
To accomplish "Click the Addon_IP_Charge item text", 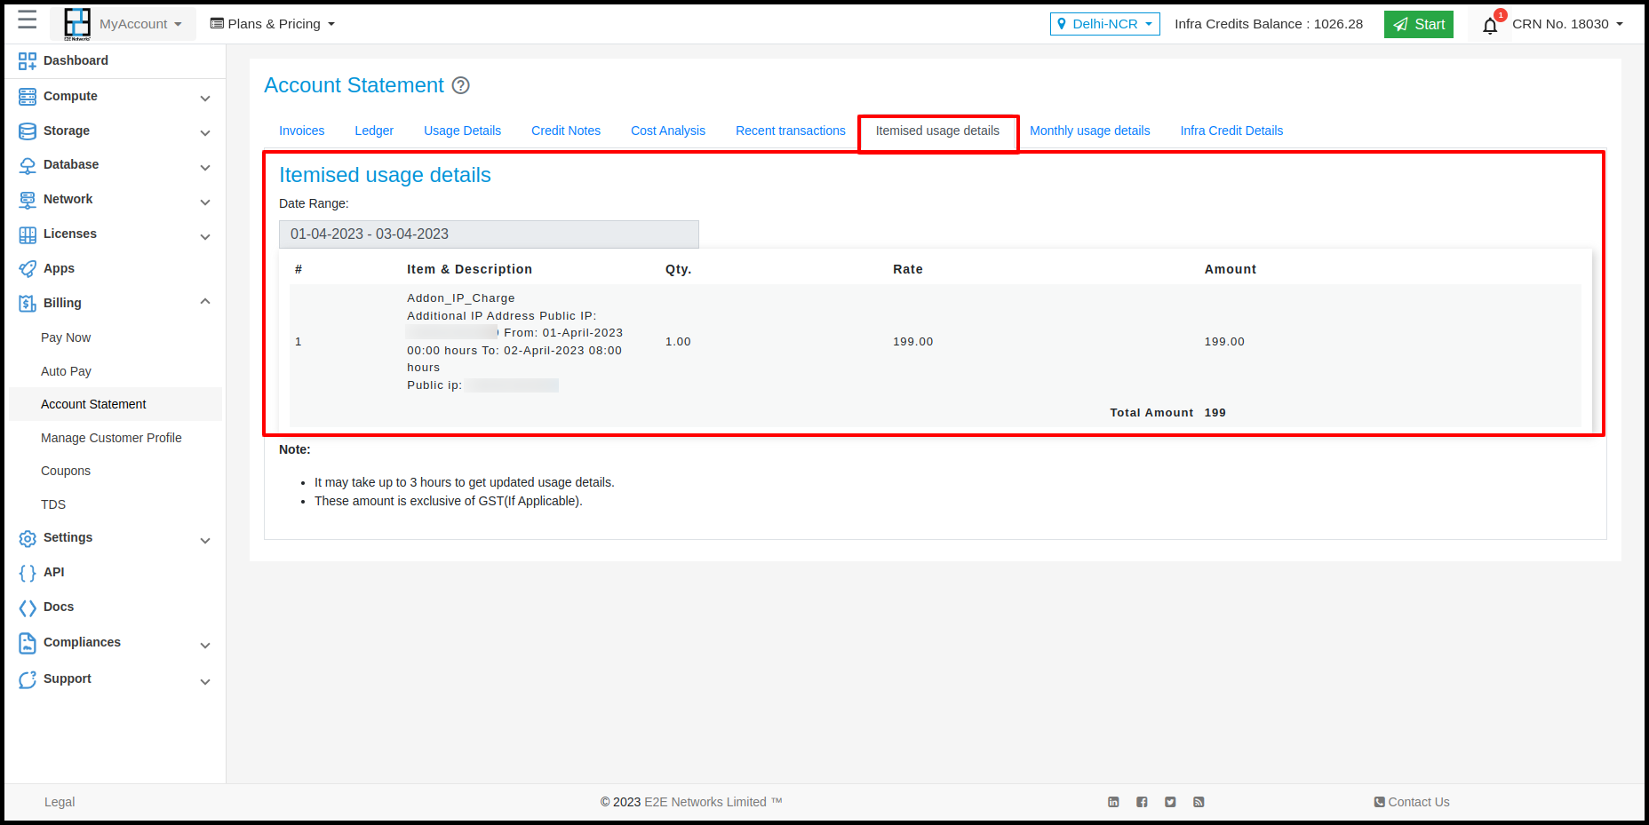I will click(461, 298).
